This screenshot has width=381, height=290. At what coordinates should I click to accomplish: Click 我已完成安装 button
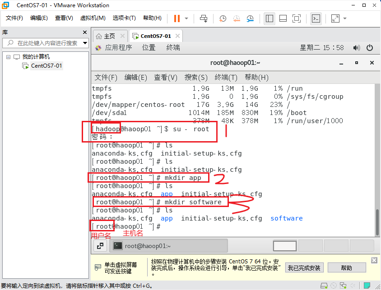304,267
